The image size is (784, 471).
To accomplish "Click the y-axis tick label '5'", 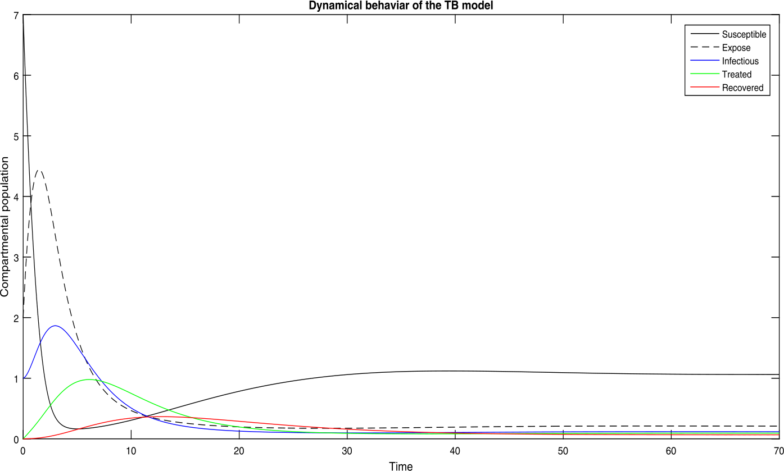I will [x=16, y=136].
